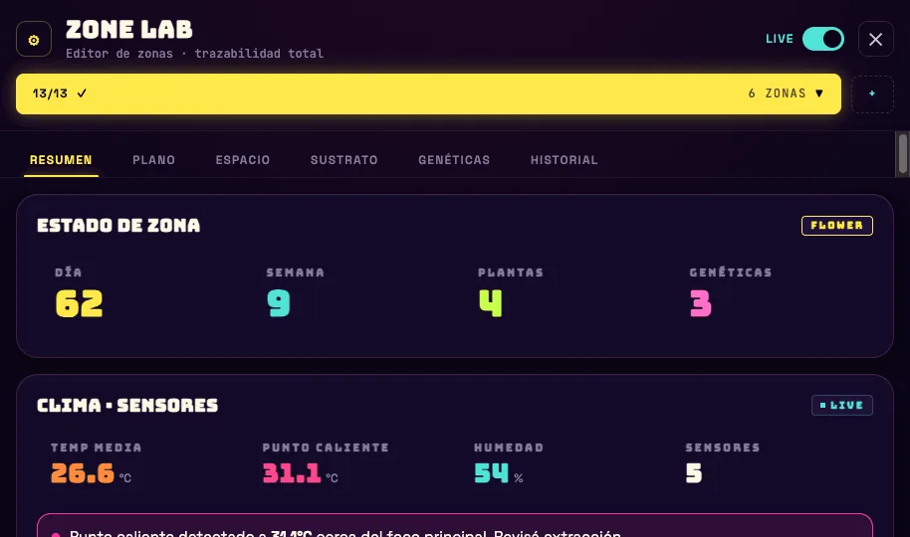
Task: Switch to the PLANO tab
Action: [x=153, y=160]
